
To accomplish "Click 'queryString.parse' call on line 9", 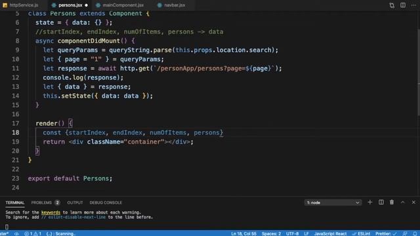I will pos(140,50).
